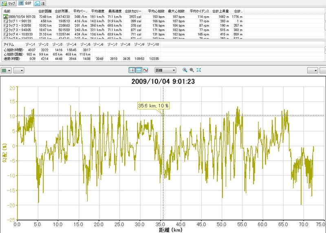The height and width of the screenshot is (233, 326).
Task: Open the マップ tab
Action: pyautogui.click(x=8, y=3)
